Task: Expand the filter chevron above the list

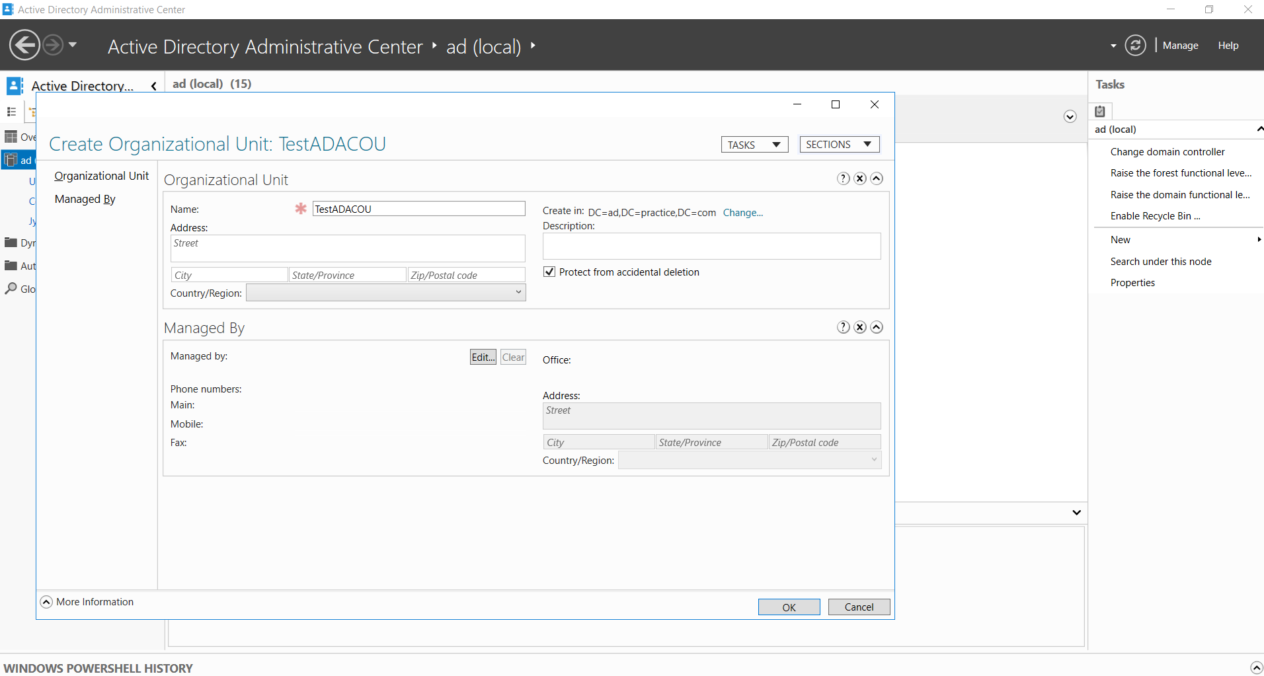Action: point(1070,117)
